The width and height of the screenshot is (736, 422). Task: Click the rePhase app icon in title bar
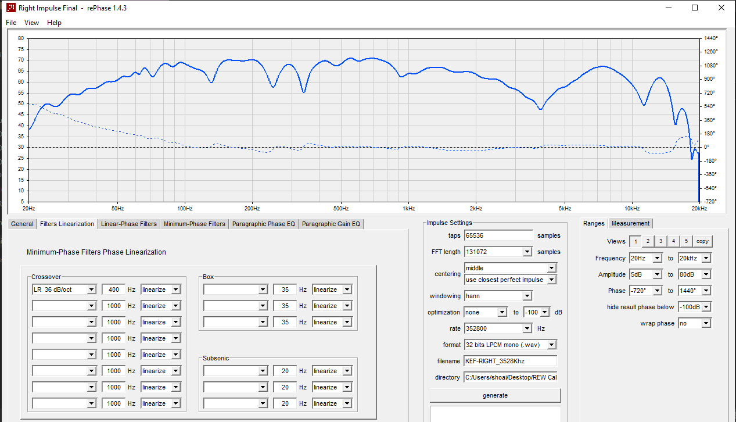10,8
